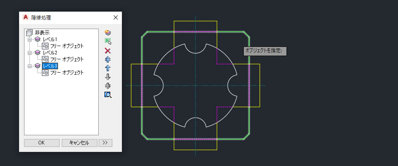The height and width of the screenshot is (166, 398).
Task: Select レベル1 in the tree
Action: pos(50,39)
